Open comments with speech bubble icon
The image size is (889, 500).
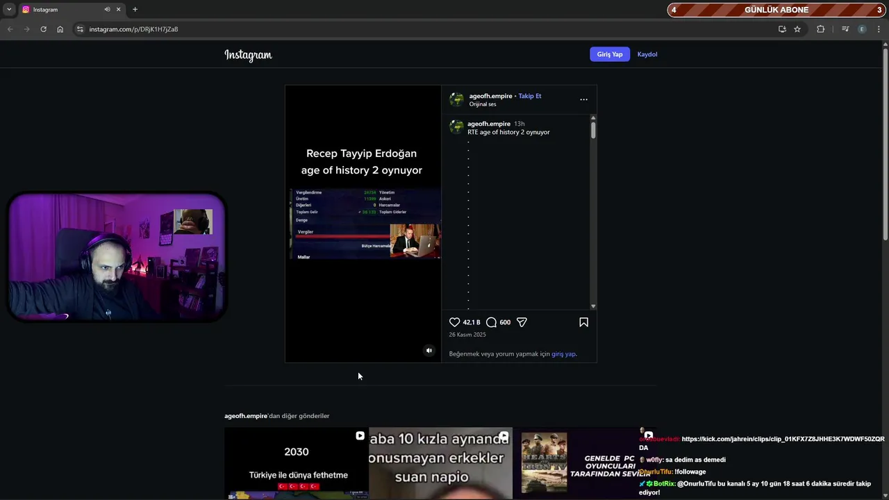(491, 322)
